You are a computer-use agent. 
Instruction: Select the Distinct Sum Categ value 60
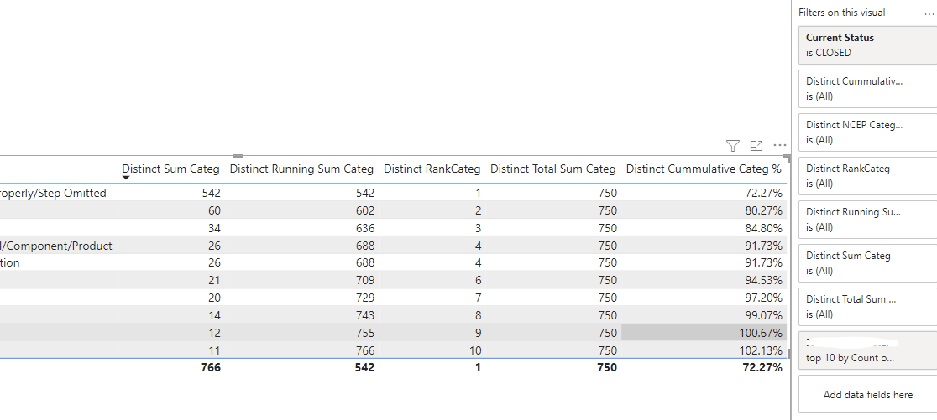214,210
